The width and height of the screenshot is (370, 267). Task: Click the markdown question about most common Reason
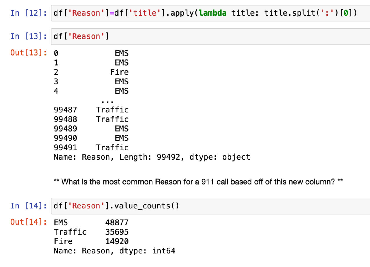198,182
